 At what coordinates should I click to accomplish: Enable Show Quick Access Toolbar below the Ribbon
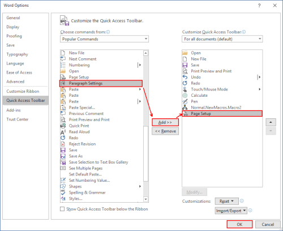[62, 209]
